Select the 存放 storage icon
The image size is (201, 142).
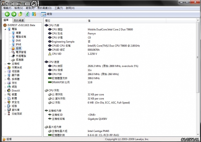pos(9,83)
